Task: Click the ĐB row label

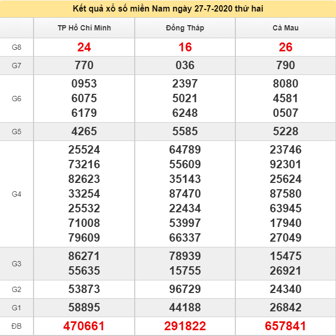Action: click(16, 326)
